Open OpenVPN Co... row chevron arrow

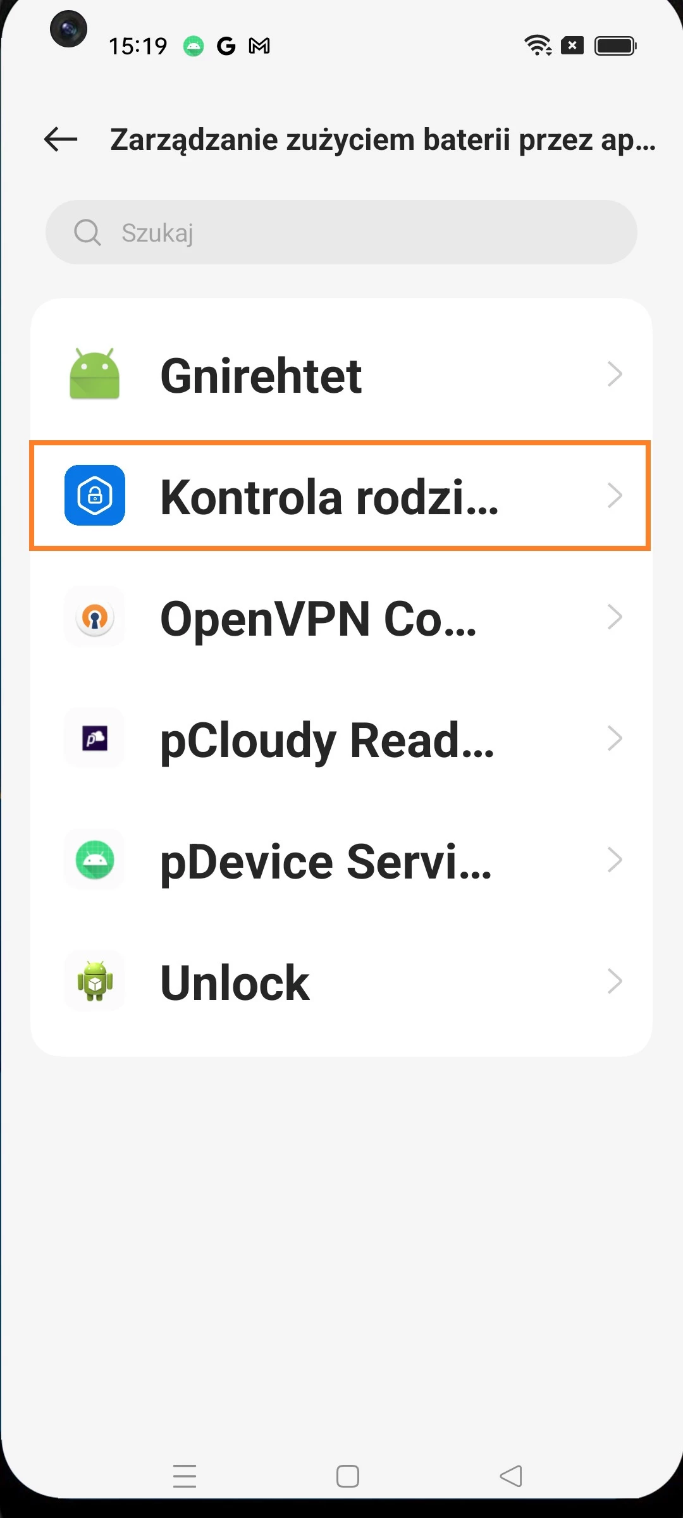[x=614, y=617]
